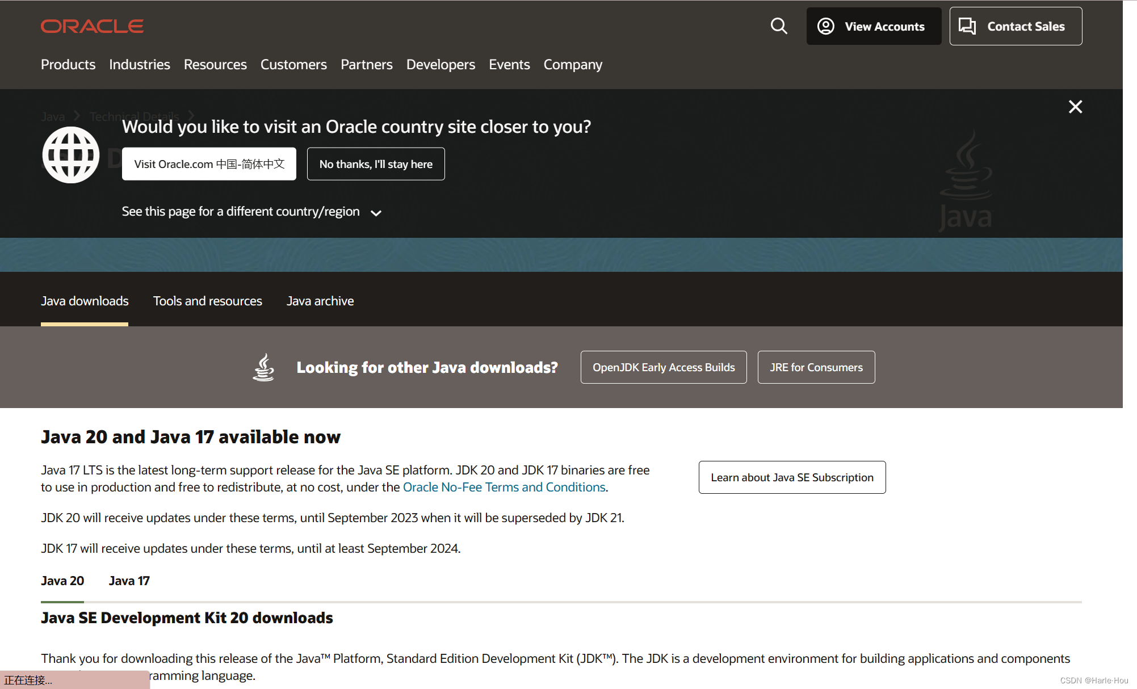The height and width of the screenshot is (689, 1137).
Task: Open the Partners menu
Action: tap(367, 65)
